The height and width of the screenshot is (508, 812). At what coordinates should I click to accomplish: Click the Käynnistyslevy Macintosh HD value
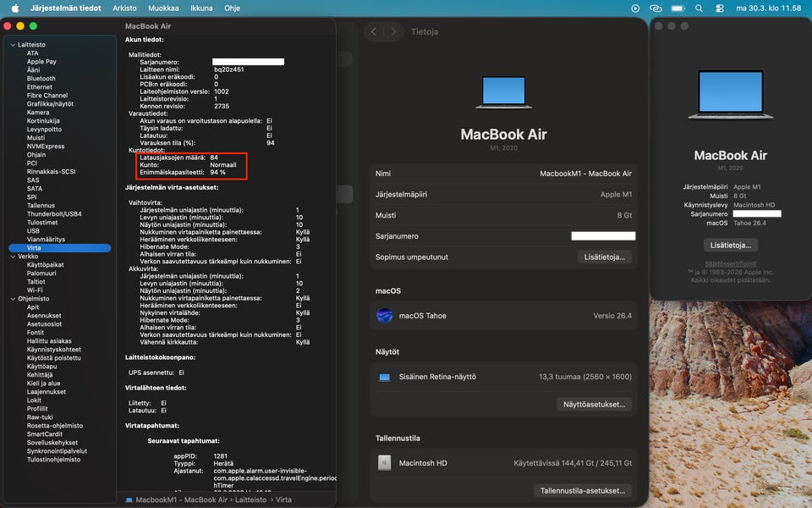point(754,205)
